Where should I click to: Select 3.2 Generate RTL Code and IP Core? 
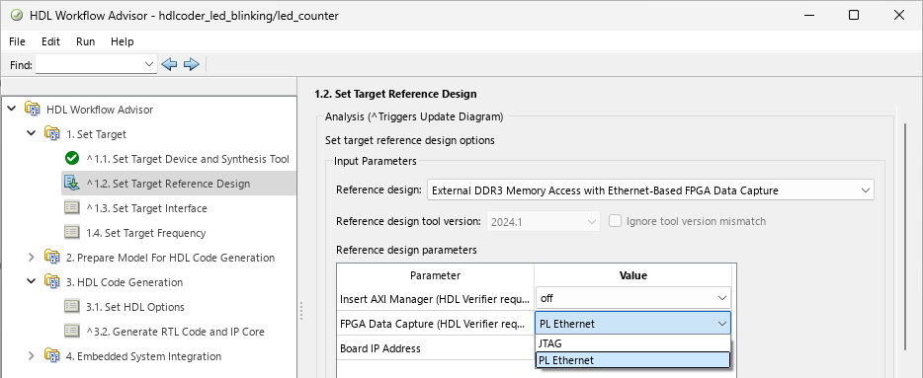click(176, 332)
